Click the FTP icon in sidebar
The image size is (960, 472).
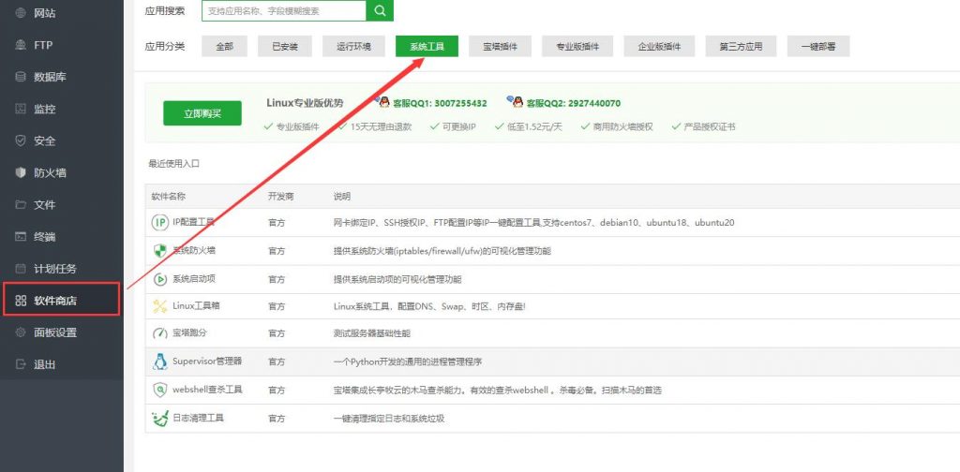21,45
